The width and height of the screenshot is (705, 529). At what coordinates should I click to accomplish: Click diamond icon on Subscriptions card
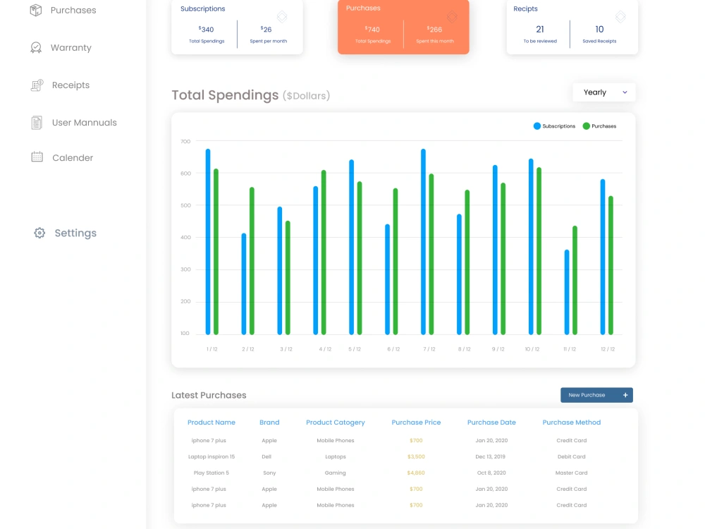tap(282, 17)
